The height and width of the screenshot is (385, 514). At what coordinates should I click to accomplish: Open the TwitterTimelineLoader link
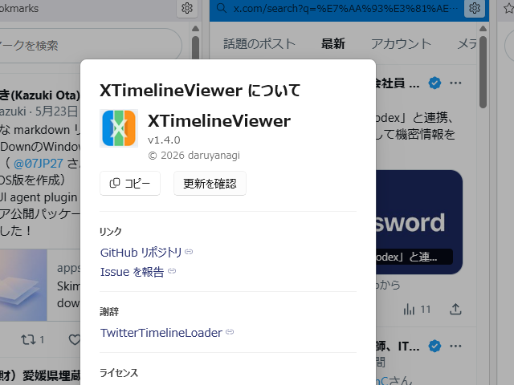[x=161, y=333]
